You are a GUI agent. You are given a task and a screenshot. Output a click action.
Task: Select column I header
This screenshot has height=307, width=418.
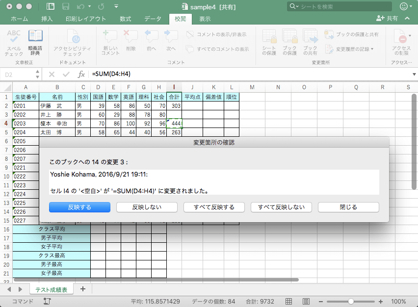point(174,87)
